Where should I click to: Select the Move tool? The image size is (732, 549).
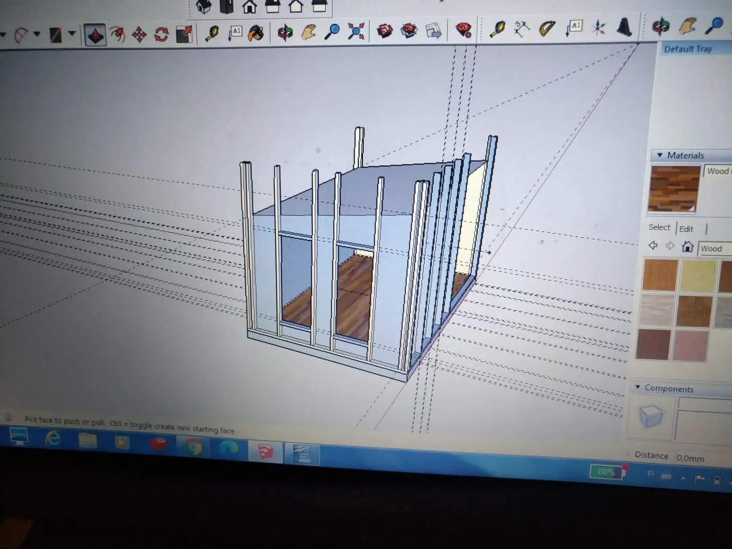click(140, 35)
